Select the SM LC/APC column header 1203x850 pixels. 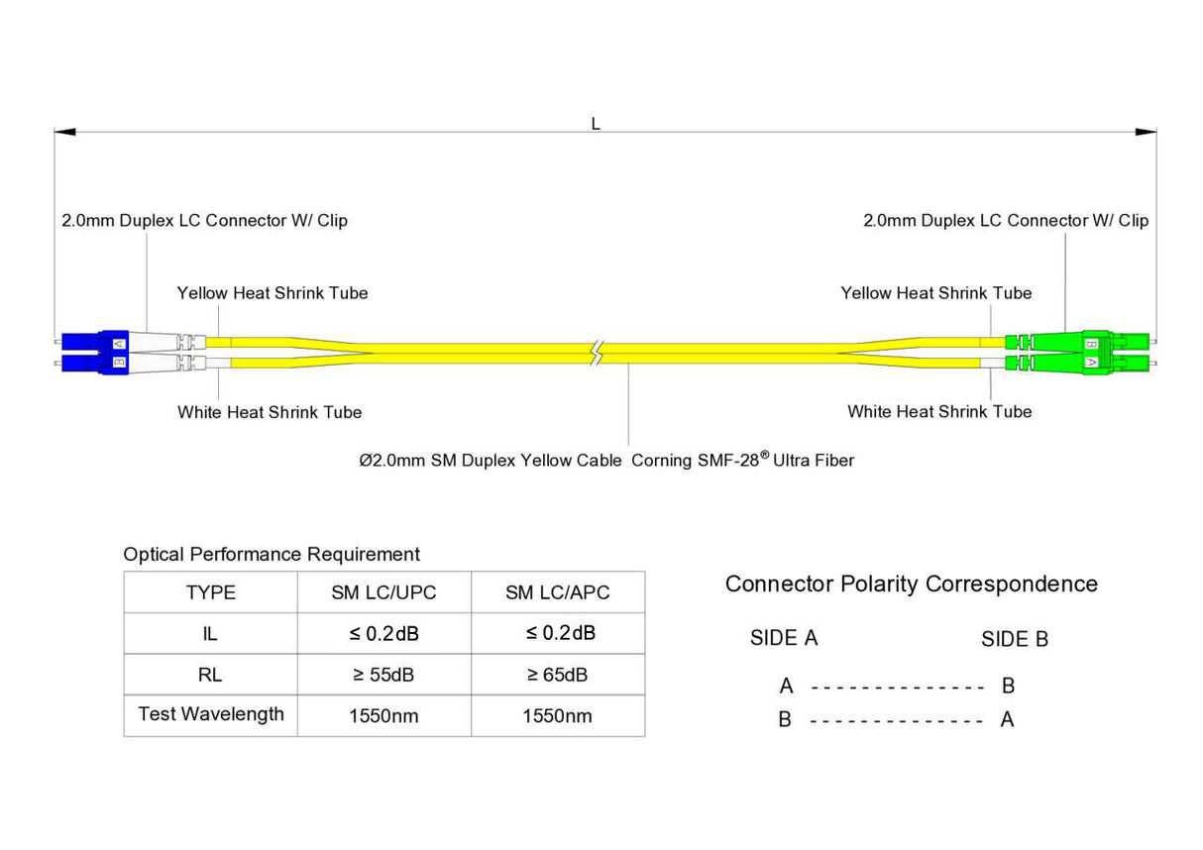click(557, 592)
